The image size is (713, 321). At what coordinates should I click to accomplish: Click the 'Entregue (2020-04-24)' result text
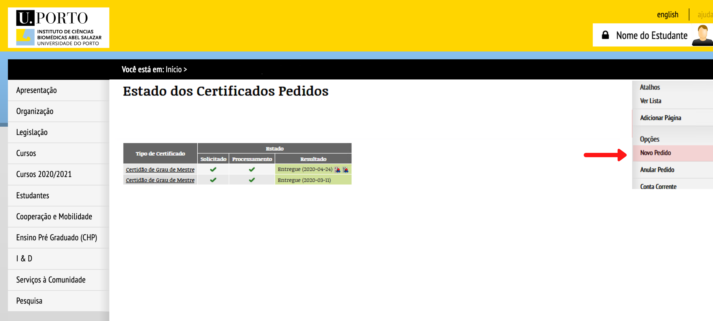point(305,169)
